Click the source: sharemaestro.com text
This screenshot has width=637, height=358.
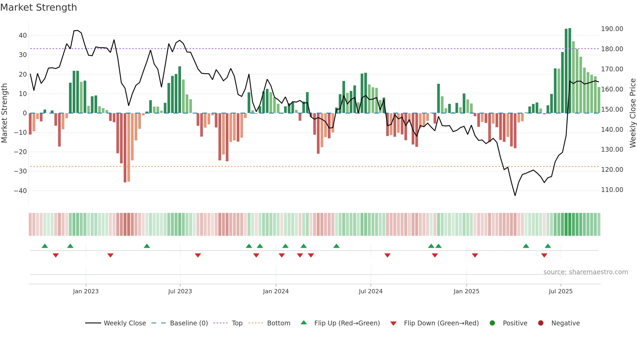(586, 272)
